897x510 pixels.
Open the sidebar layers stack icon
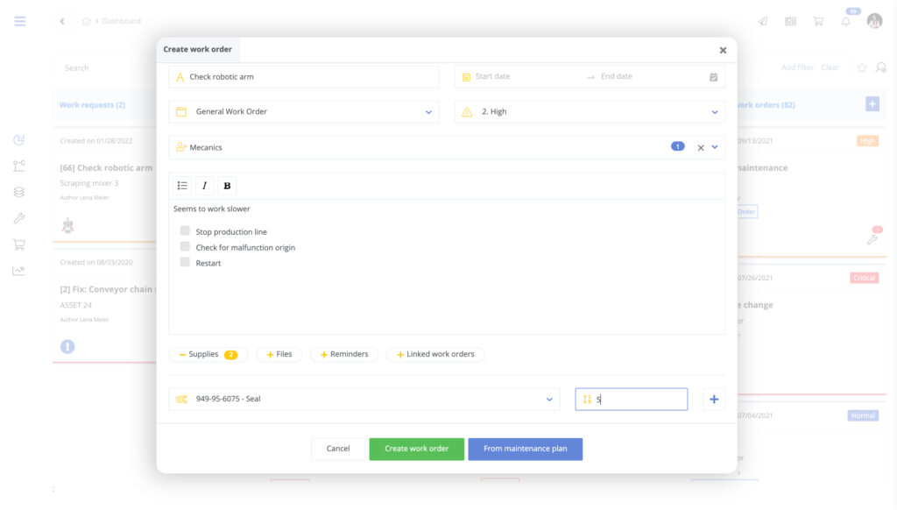click(x=19, y=192)
